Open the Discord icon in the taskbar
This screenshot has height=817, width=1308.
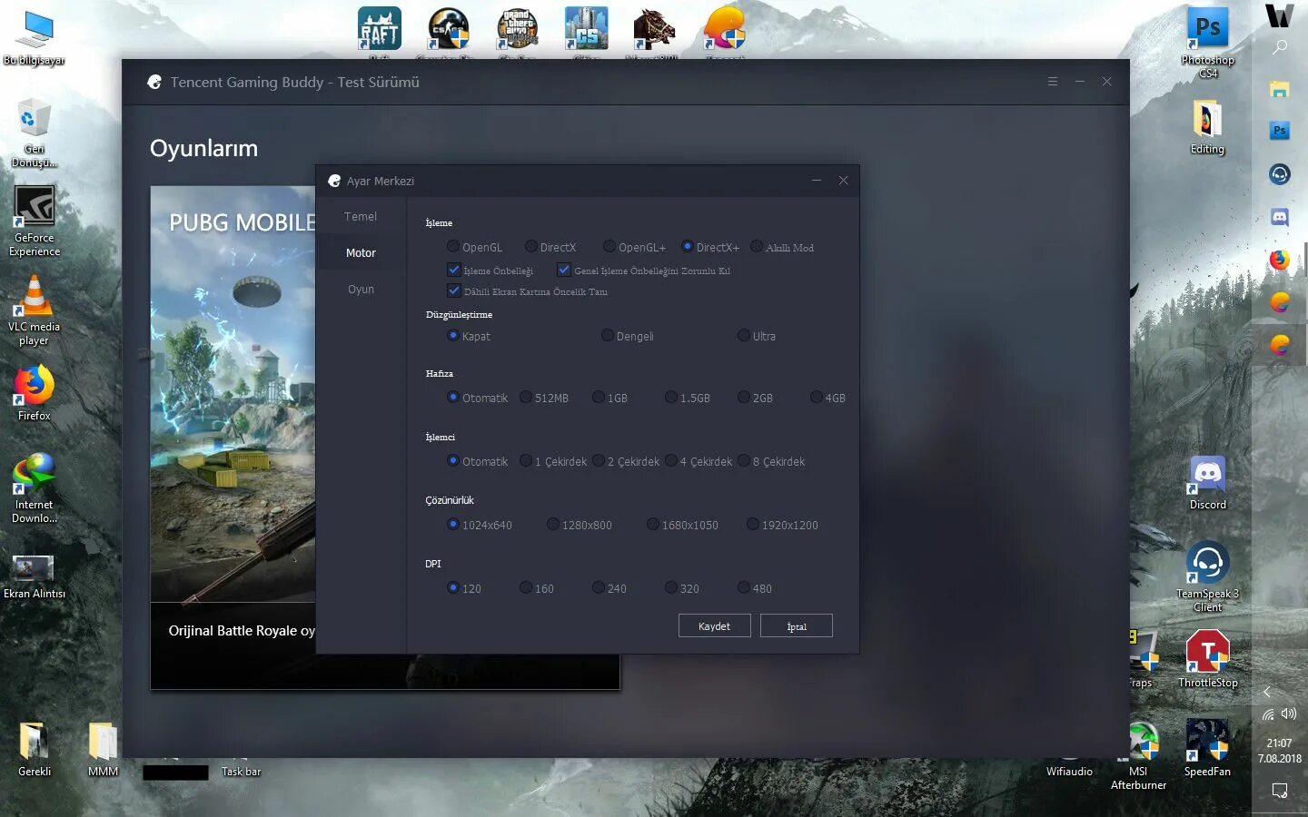(1280, 217)
